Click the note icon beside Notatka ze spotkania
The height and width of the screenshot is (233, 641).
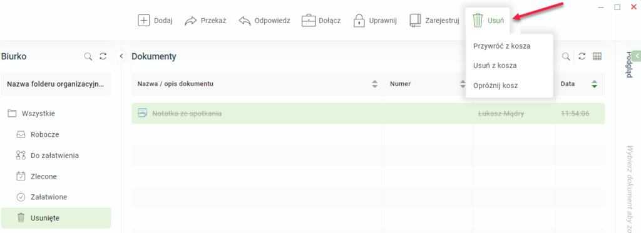pyautogui.click(x=143, y=114)
